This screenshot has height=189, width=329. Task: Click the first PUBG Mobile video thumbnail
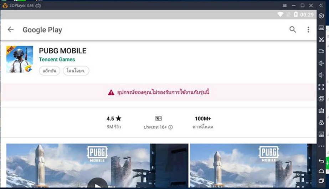pos(97,166)
